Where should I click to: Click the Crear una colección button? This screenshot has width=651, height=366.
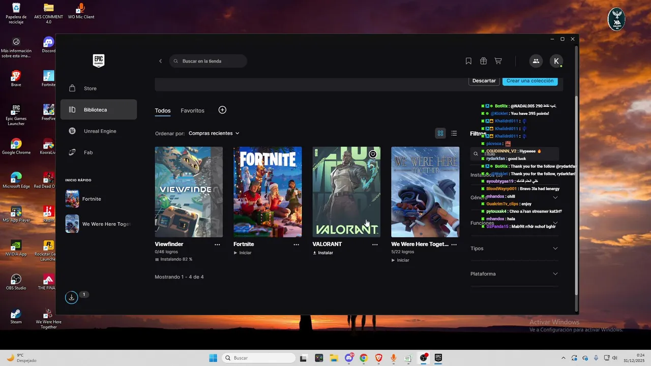(530, 81)
